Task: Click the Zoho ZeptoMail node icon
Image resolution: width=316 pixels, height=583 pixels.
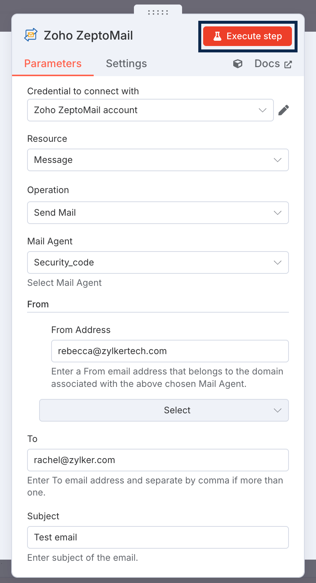Action: coord(31,35)
